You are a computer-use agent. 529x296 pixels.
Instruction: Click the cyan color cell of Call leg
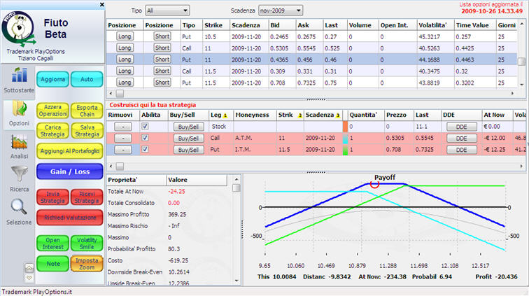pyautogui.click(x=346, y=139)
